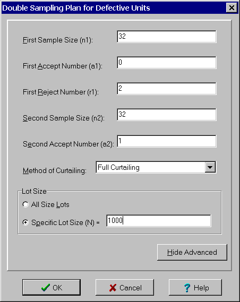
Task: Click the Full Curtailing combo box text
Action: (118, 167)
